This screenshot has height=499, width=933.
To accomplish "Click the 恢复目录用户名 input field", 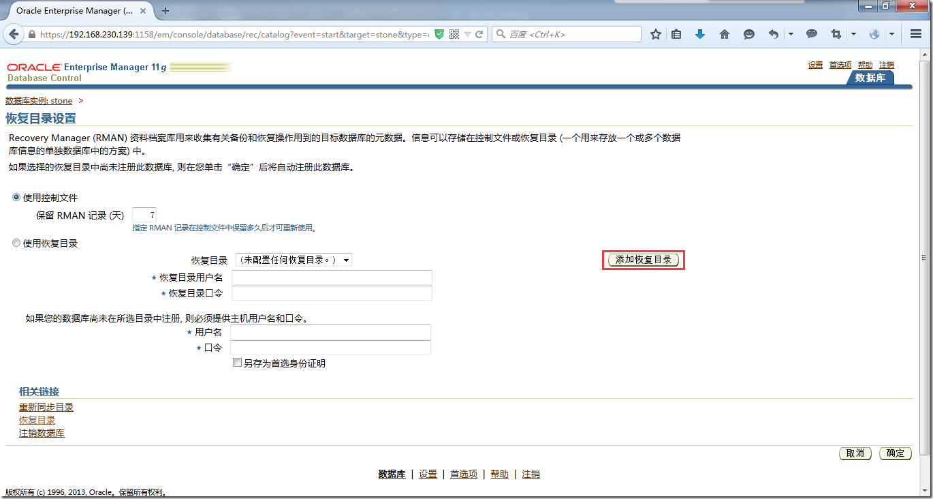I will point(332,277).
